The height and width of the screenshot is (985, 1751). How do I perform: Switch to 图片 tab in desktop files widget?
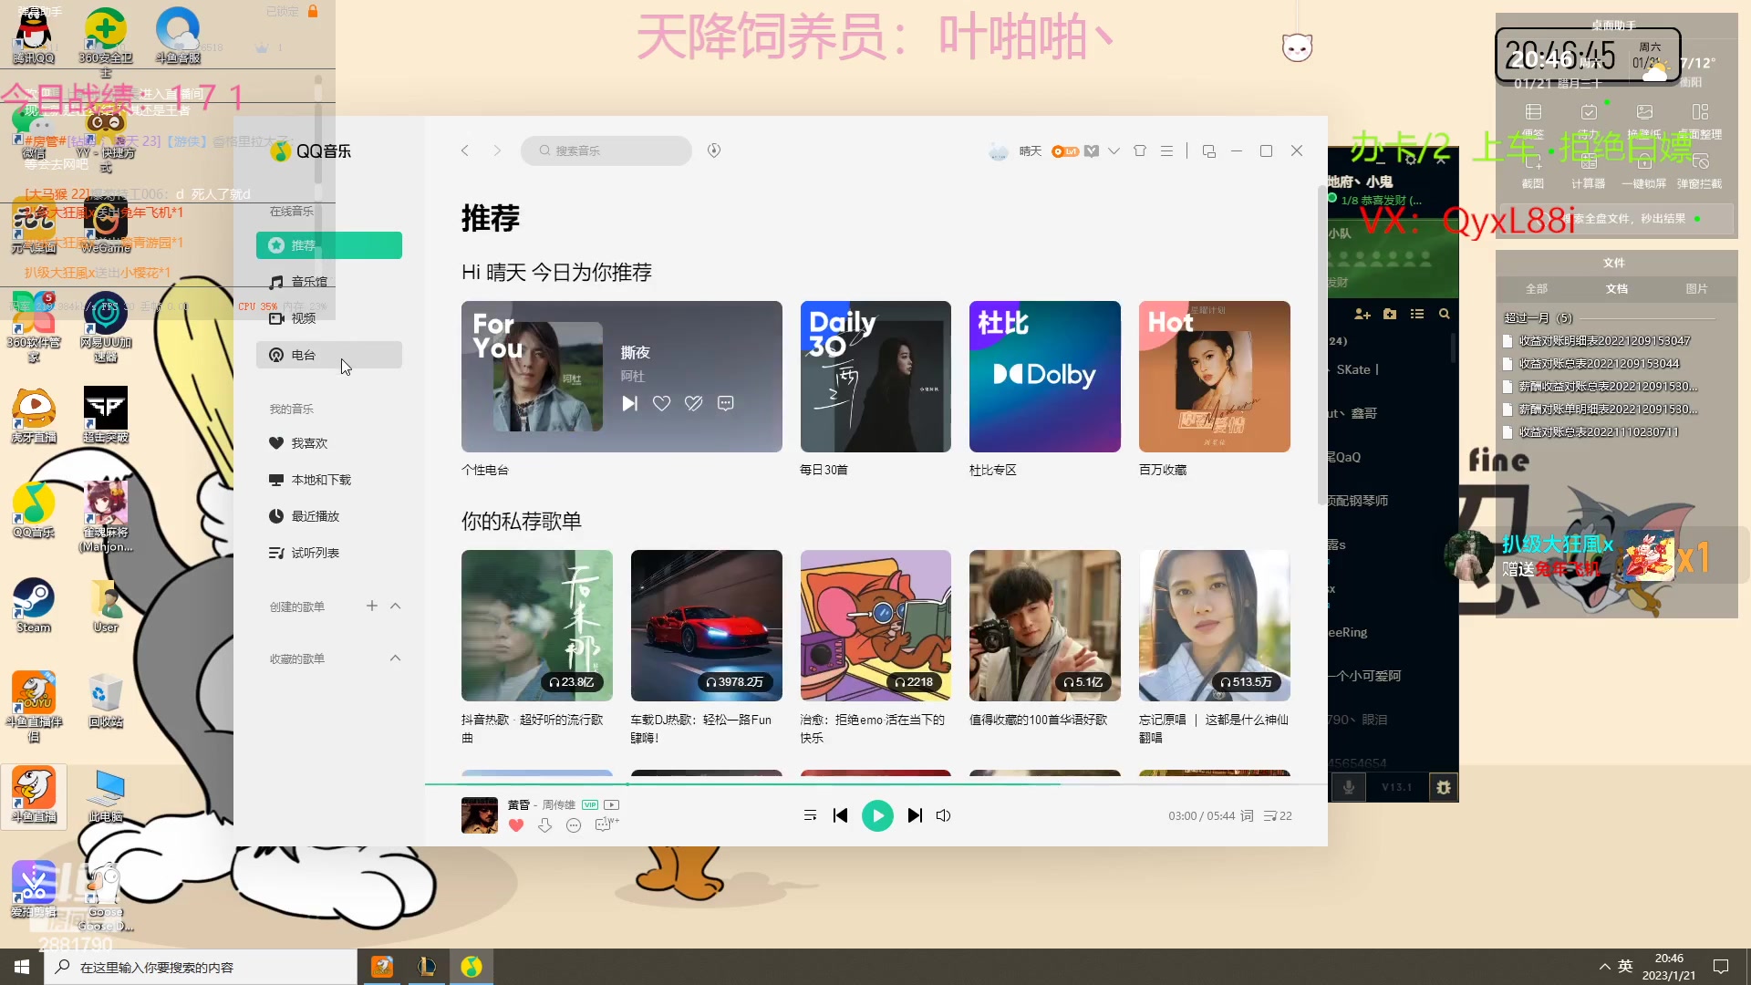(x=1696, y=288)
